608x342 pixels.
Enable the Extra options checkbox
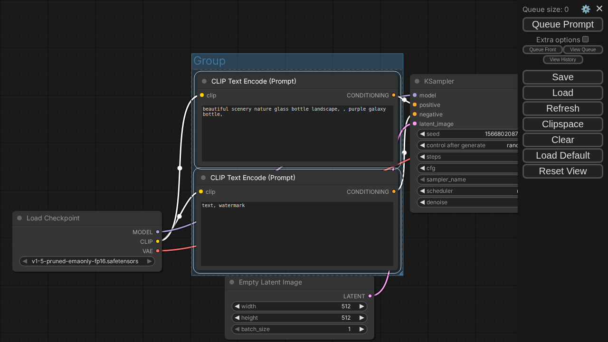(x=586, y=39)
